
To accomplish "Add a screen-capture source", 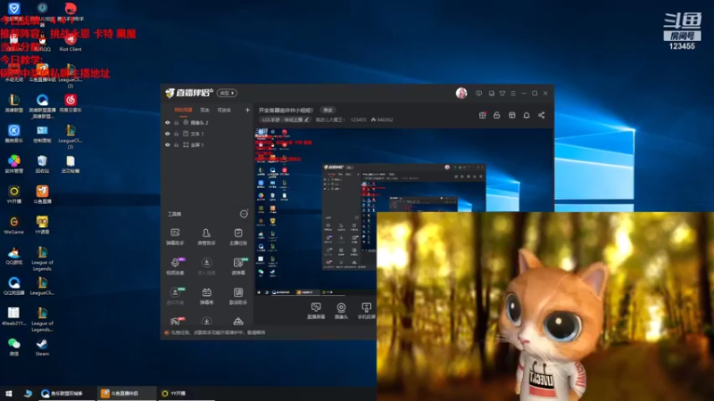I will coord(316,311).
